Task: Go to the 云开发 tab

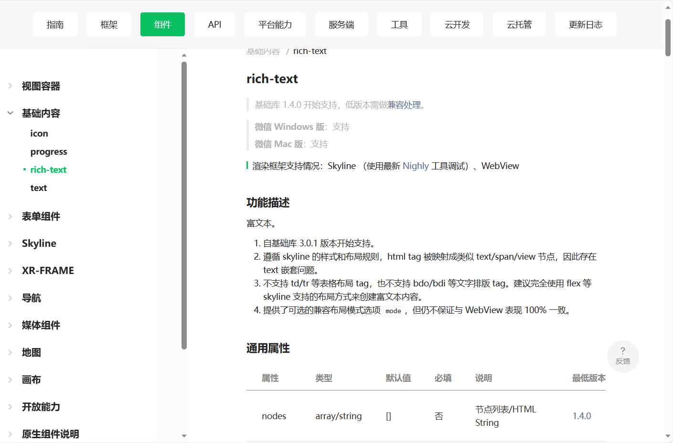Action: tap(457, 24)
